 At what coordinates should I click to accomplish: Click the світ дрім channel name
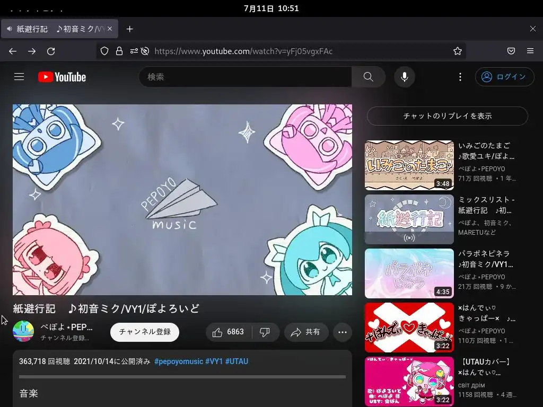471,385
